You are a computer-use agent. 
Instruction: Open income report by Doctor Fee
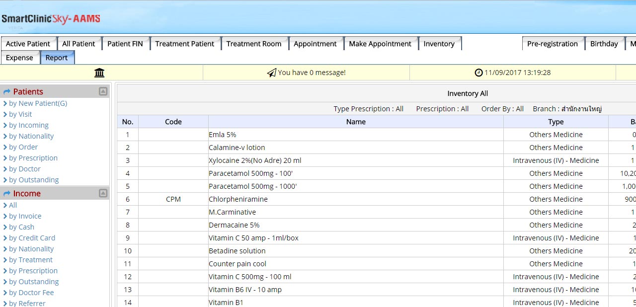click(31, 293)
